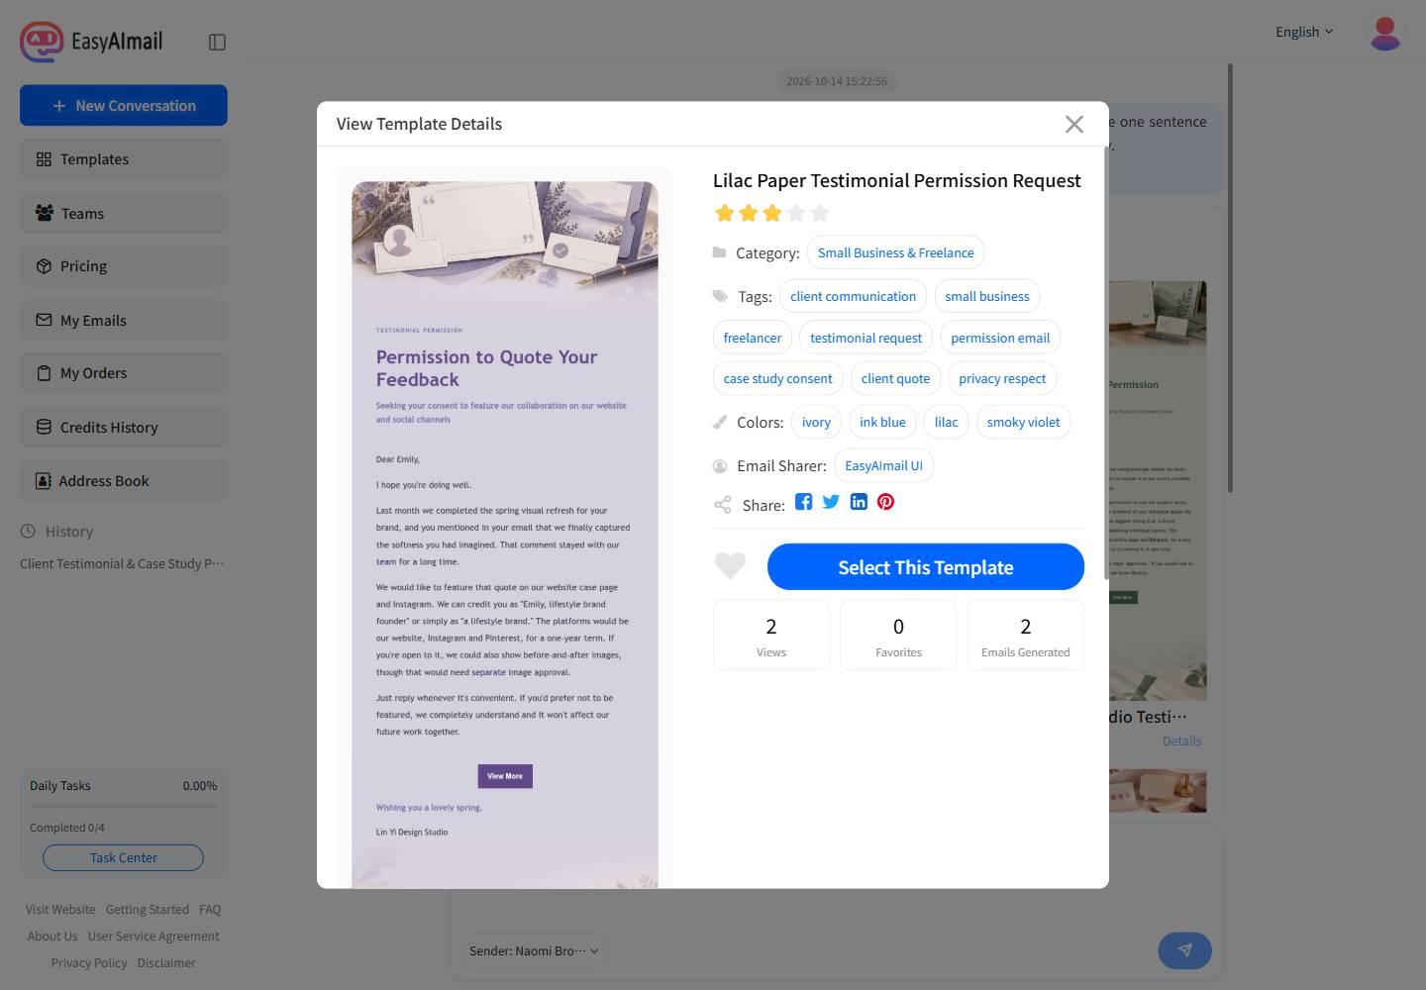Screen dimensions: 1426x990
Task: Click the client communication tag
Action: (853, 296)
